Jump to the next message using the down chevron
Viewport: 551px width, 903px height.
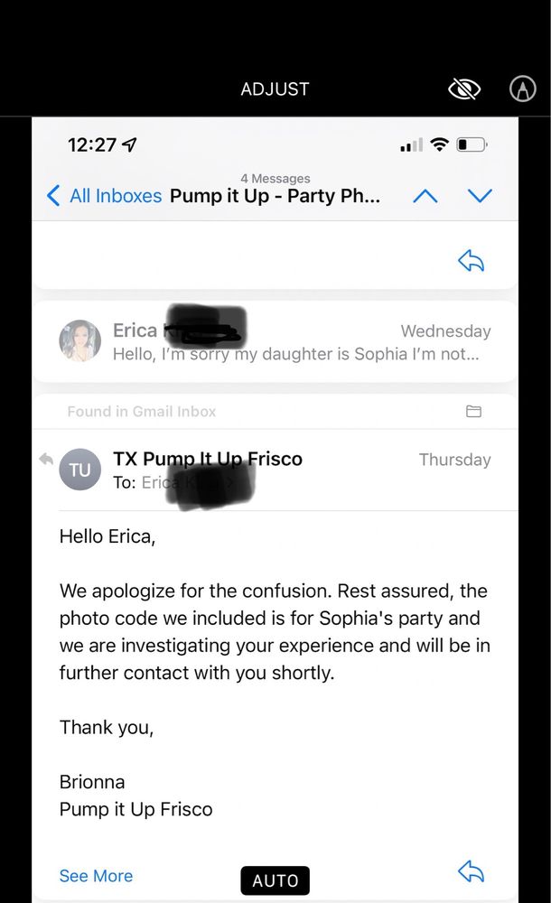pos(480,195)
